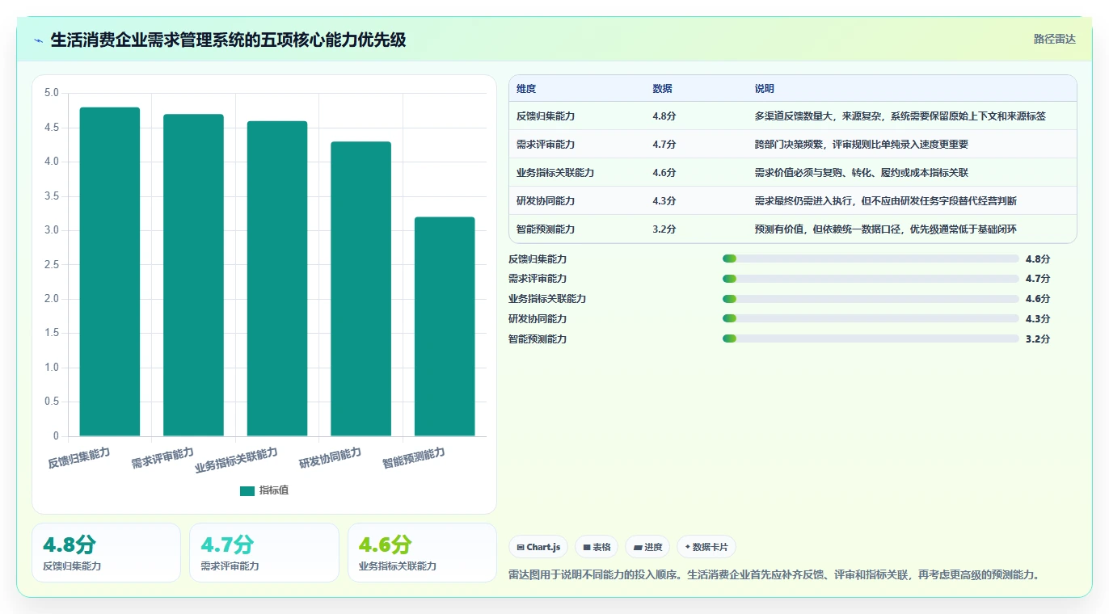Click the description starting 跨部门决策频繁

tap(862, 145)
